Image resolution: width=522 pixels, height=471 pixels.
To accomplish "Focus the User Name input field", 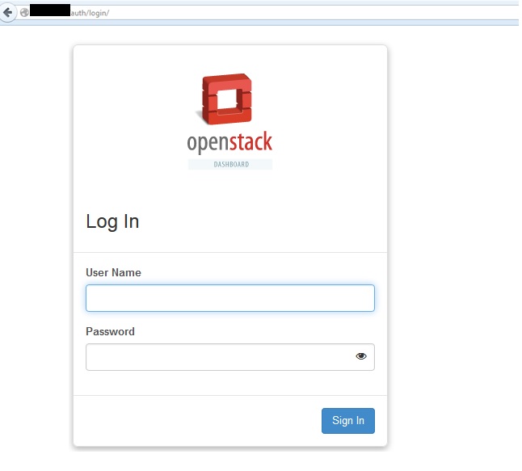I will pyautogui.click(x=229, y=298).
